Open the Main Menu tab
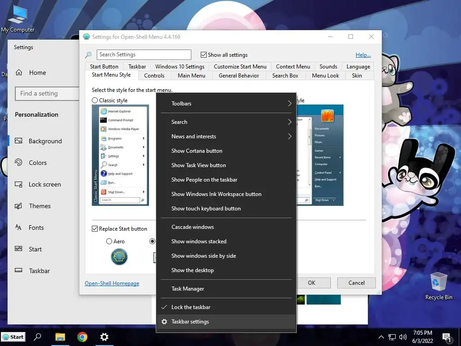This screenshot has height=346, width=461. (191, 76)
